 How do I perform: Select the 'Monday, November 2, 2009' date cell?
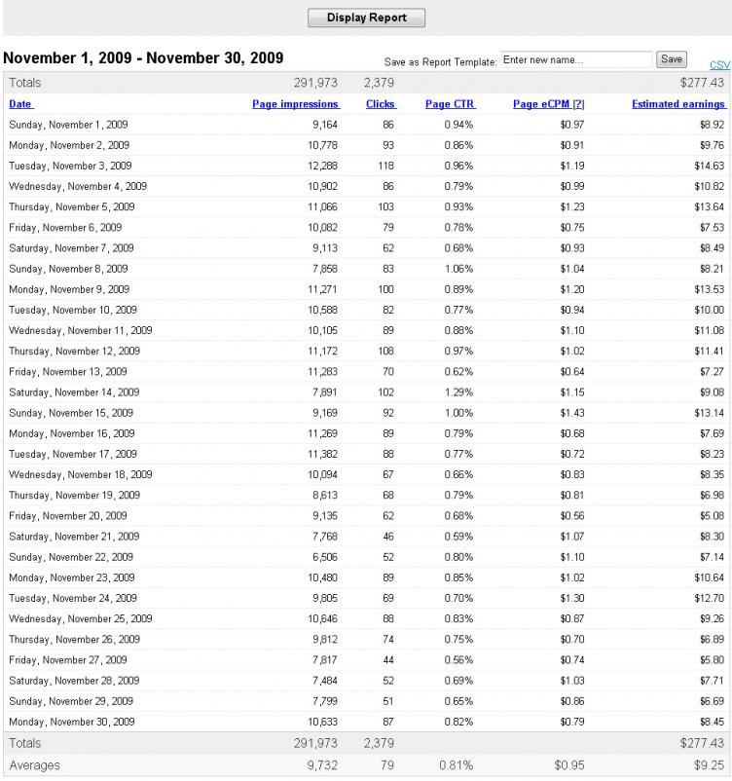(x=69, y=145)
